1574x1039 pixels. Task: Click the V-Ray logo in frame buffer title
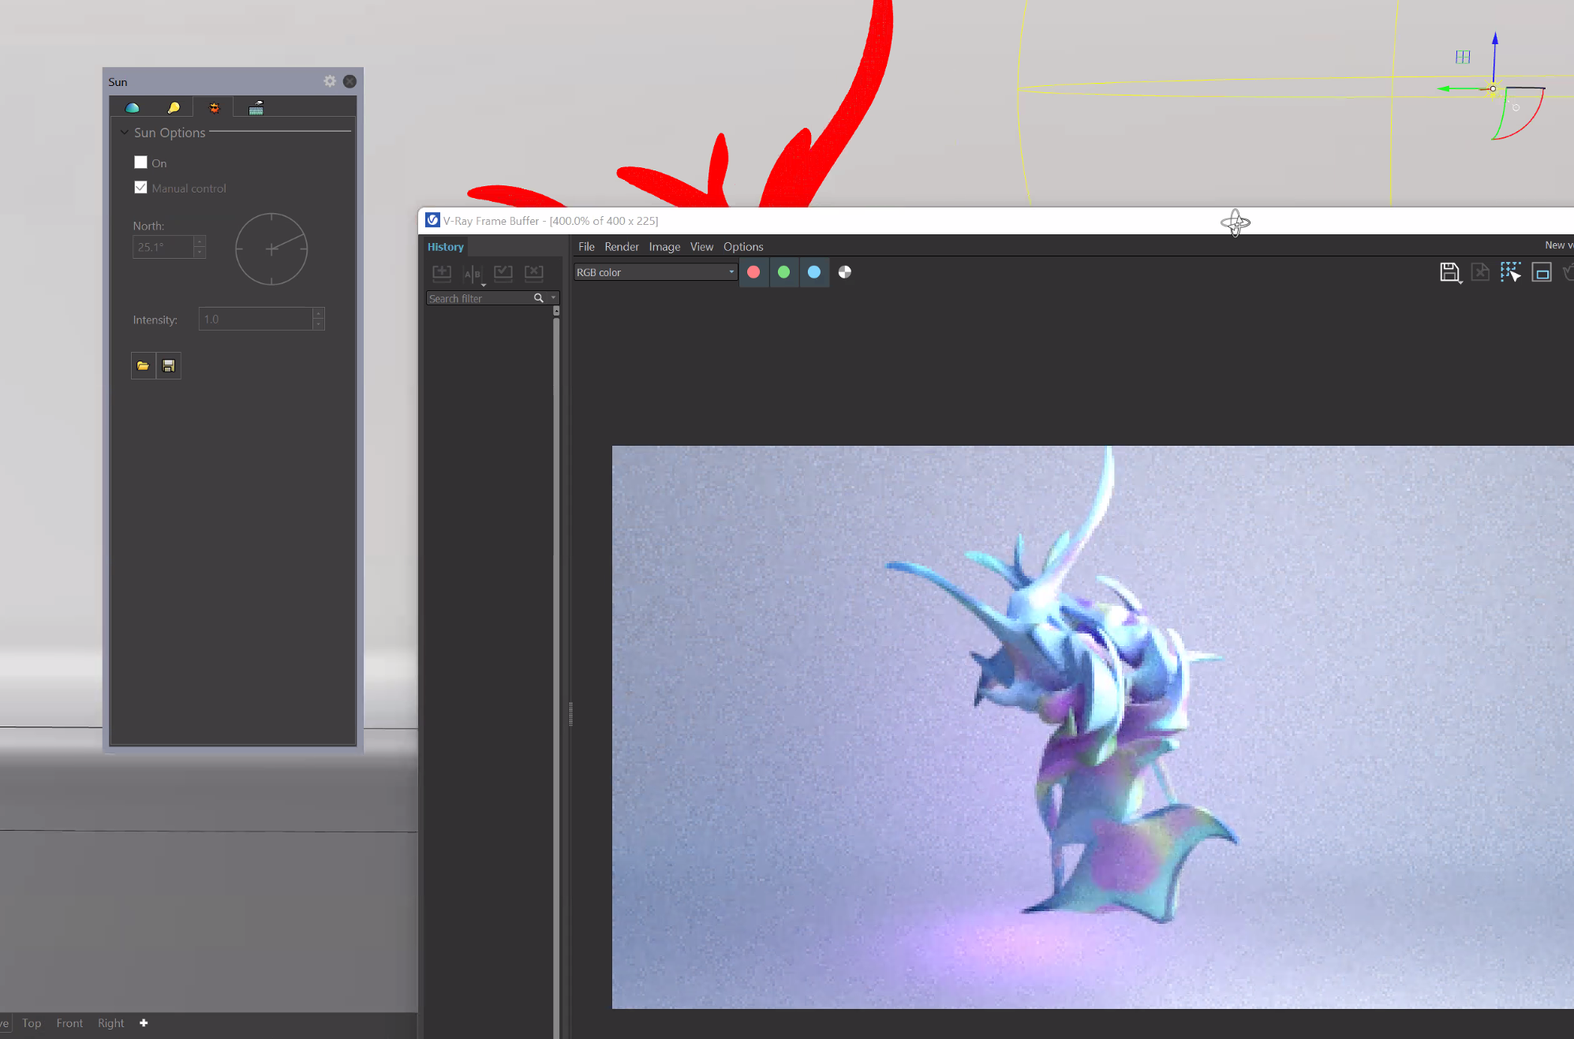click(432, 220)
